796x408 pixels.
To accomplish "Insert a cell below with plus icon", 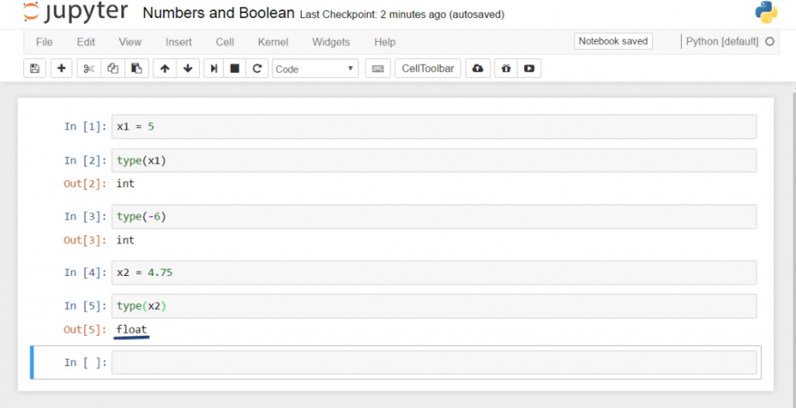I will point(61,68).
